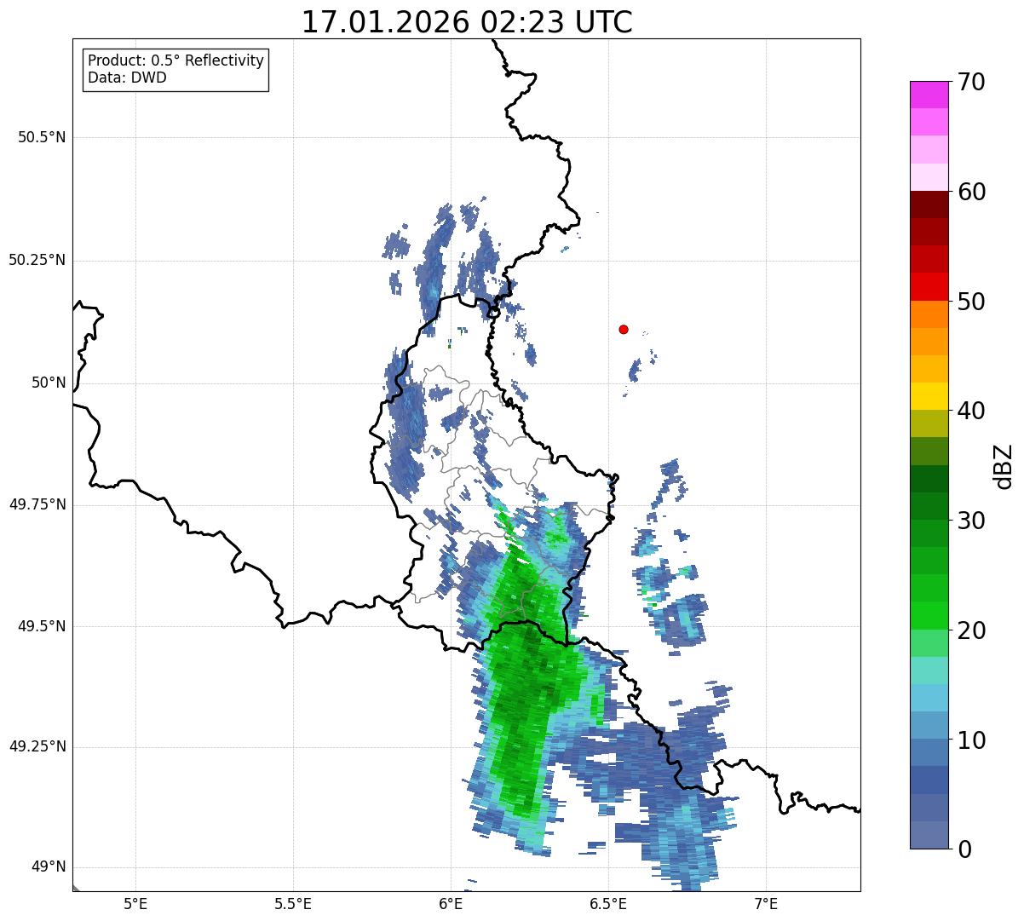
Task: Click the colorbar tick label 60
Action: pos(971,192)
